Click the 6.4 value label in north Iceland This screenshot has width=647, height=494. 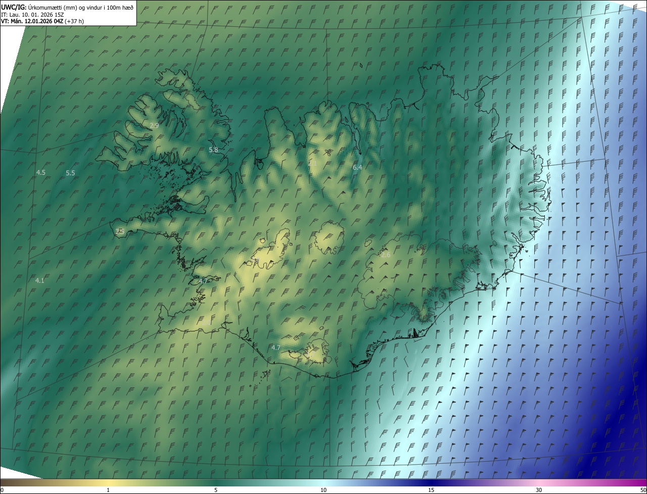click(357, 167)
